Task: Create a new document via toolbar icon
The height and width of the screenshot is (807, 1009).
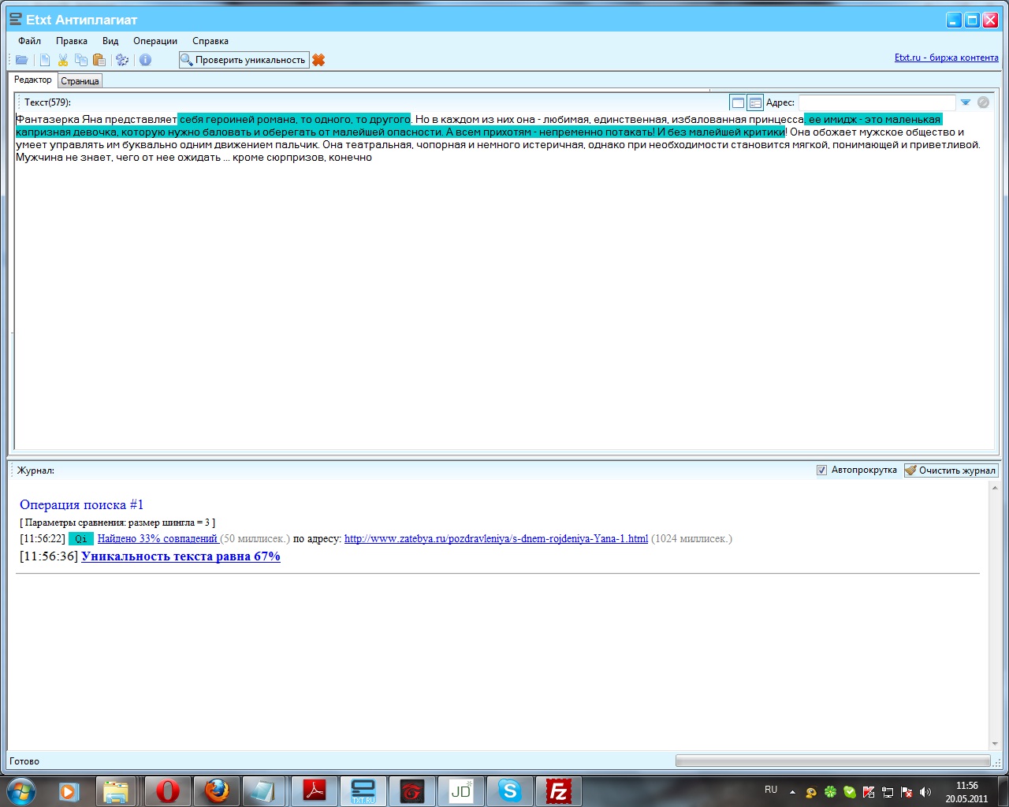Action: coord(45,60)
